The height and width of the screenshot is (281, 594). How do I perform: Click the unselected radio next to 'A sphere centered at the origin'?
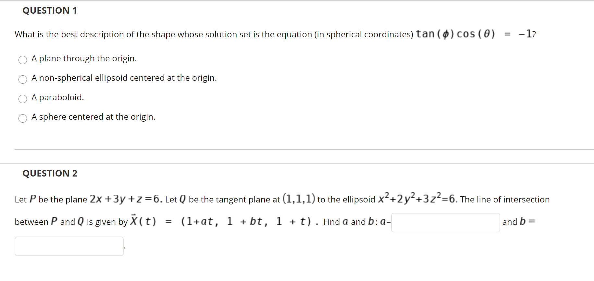[x=22, y=118]
